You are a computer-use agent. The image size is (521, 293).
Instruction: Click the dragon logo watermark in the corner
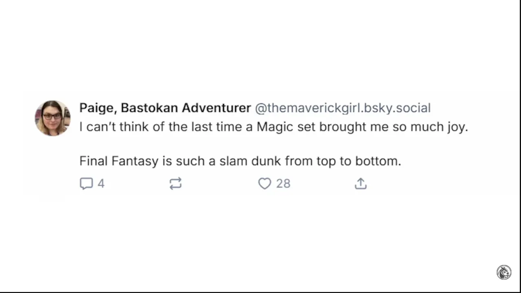(x=504, y=272)
